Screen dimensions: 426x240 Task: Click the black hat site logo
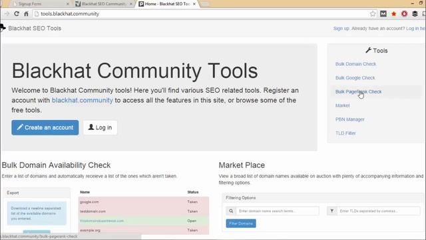[3, 28]
